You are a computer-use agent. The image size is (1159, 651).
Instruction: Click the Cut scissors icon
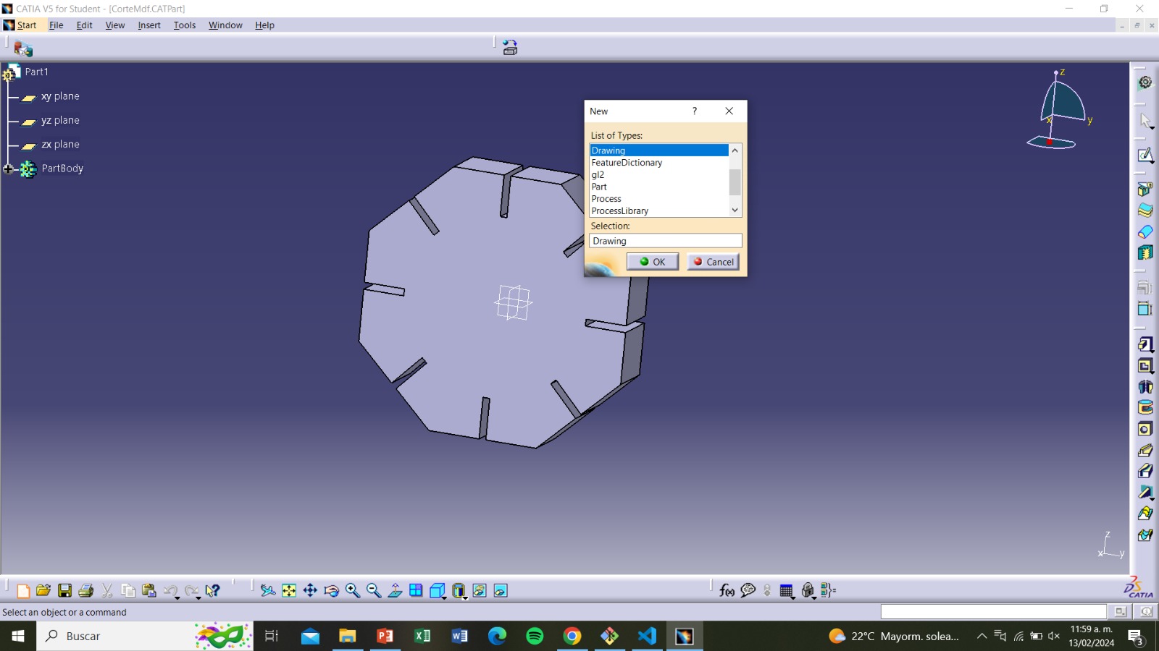click(106, 591)
